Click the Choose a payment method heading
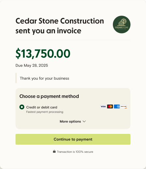This screenshot has height=169, width=146. 49,96
